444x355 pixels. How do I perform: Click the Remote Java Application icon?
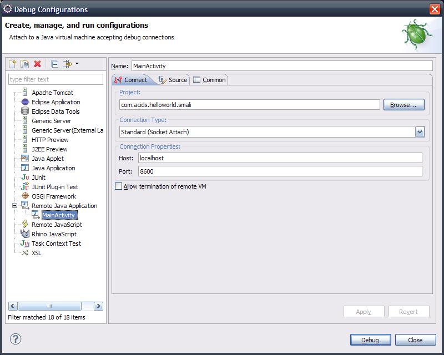point(25,206)
